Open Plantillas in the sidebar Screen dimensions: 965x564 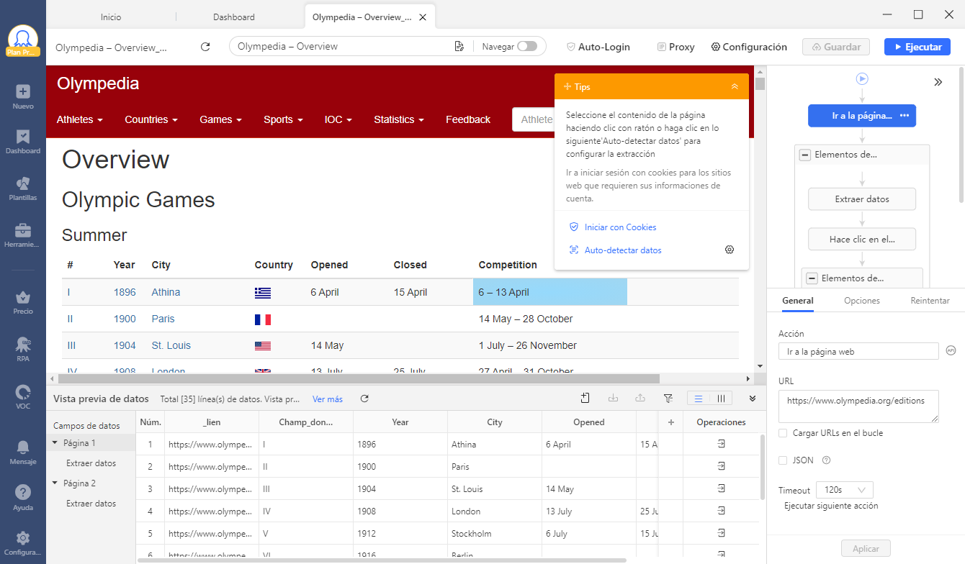tap(23, 183)
